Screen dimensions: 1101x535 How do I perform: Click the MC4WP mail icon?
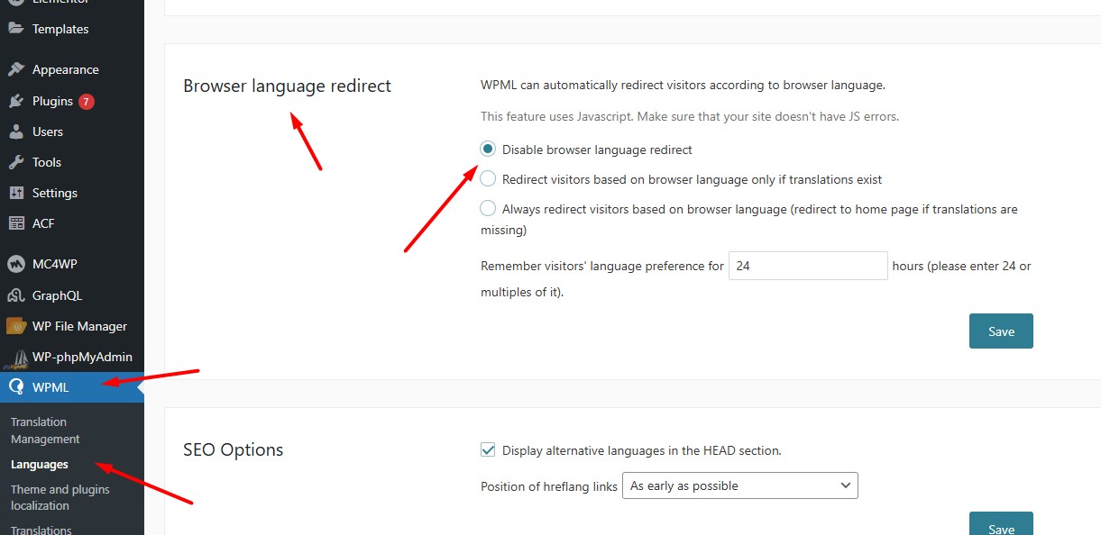point(15,264)
